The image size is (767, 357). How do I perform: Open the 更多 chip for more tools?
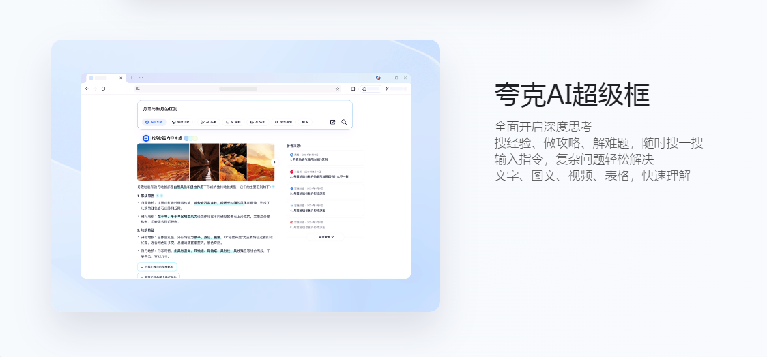tap(305, 121)
